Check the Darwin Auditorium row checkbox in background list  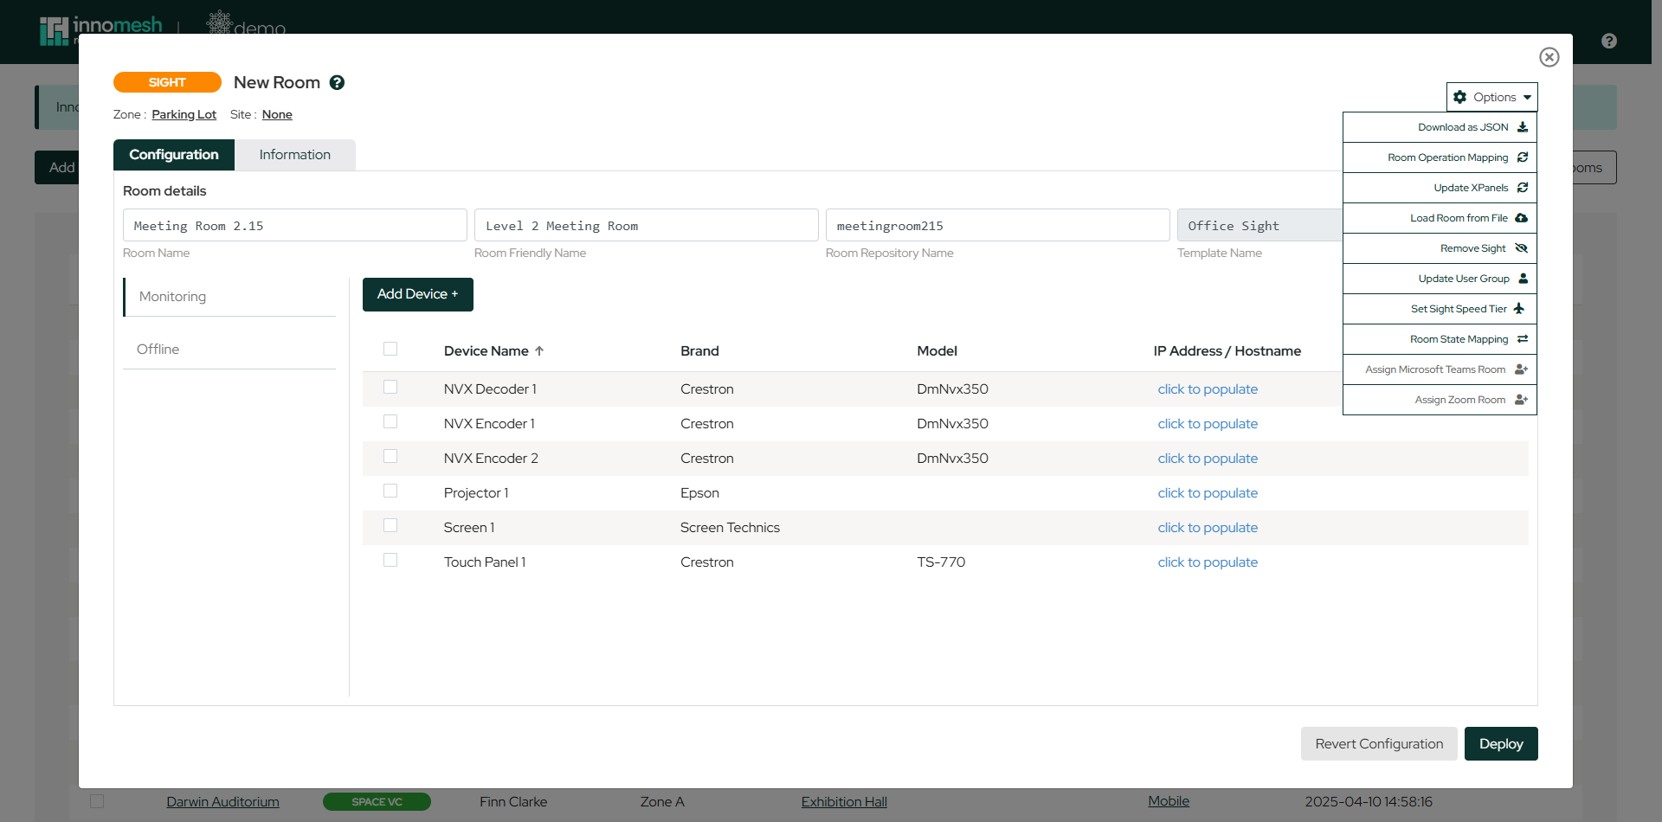97,801
